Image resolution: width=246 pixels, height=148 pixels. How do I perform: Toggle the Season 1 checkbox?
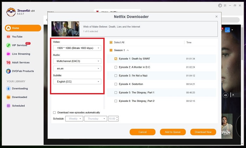pos(111,50)
